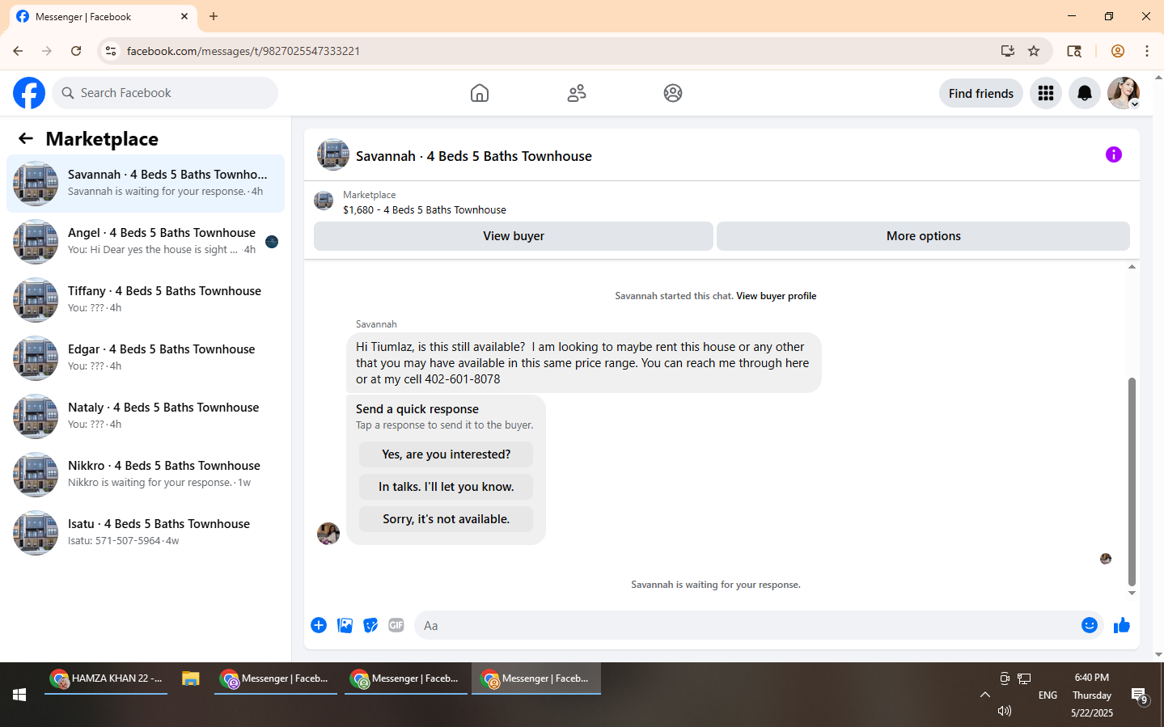Image resolution: width=1164 pixels, height=727 pixels.
Task: Click the $1,680 - 4 Beds 5 Baths Townhouse listing title
Action: (x=425, y=209)
